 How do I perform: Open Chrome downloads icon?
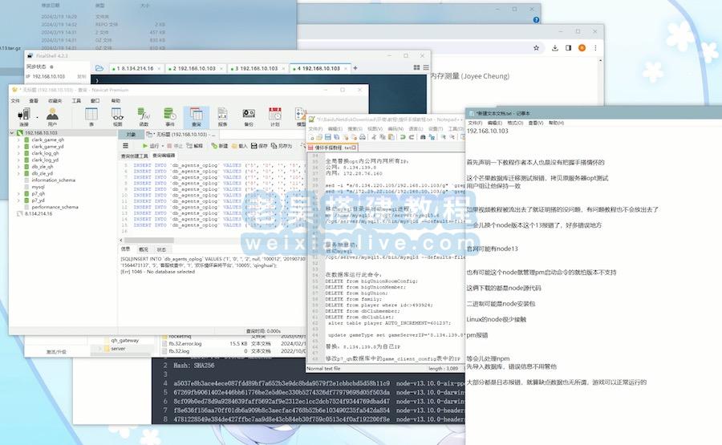tap(555, 48)
